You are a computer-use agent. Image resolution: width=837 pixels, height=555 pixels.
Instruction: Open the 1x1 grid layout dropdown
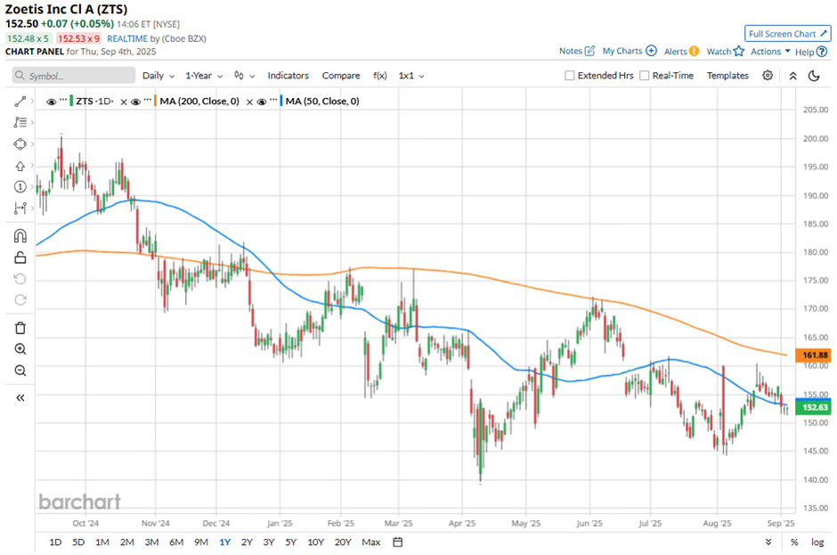pos(411,76)
